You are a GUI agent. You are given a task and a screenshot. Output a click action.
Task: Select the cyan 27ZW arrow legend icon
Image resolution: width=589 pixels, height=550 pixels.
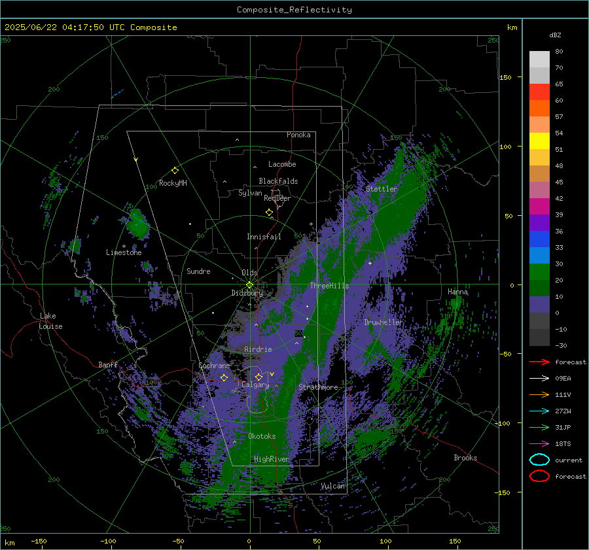(539, 411)
